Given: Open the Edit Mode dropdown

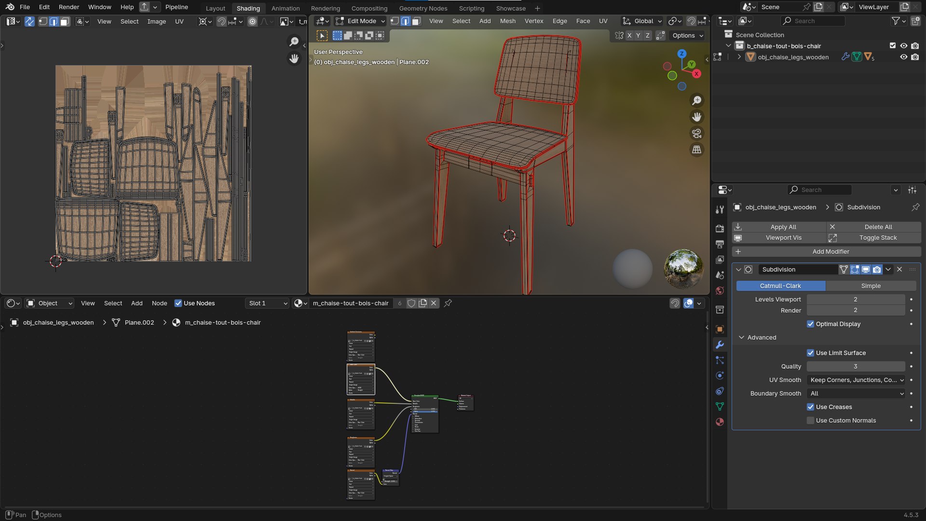Looking at the screenshot, I should coord(360,21).
